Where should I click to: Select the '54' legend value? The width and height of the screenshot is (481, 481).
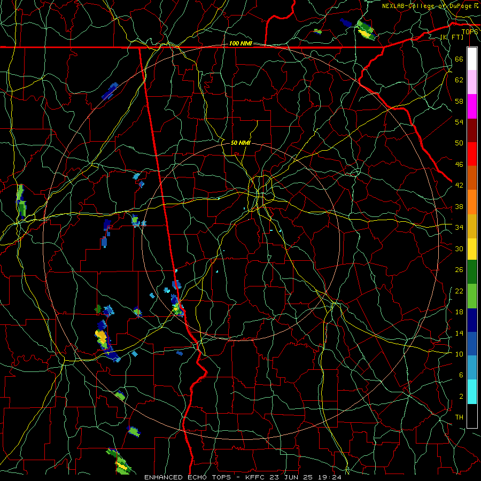pos(459,122)
